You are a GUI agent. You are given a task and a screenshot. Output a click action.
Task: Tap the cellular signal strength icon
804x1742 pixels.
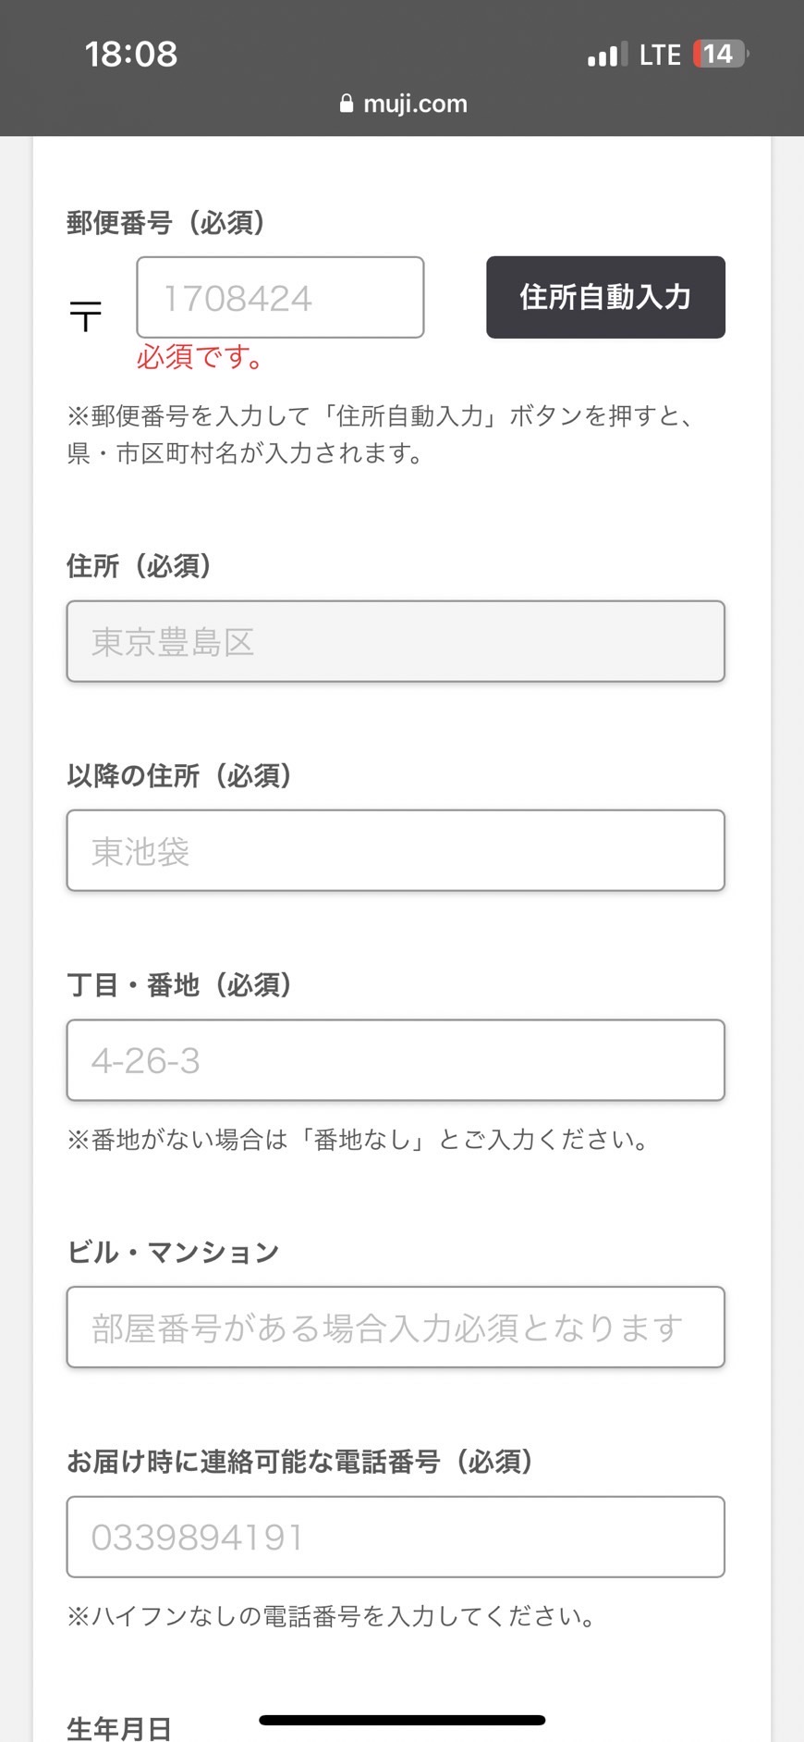tap(607, 56)
